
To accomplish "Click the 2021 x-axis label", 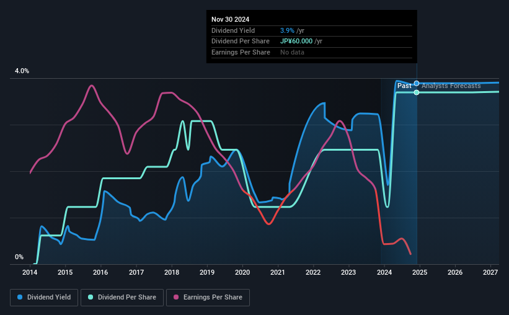I will tap(278, 272).
